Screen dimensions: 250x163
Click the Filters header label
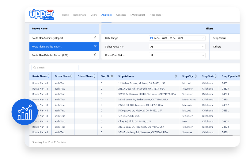(x=209, y=29)
